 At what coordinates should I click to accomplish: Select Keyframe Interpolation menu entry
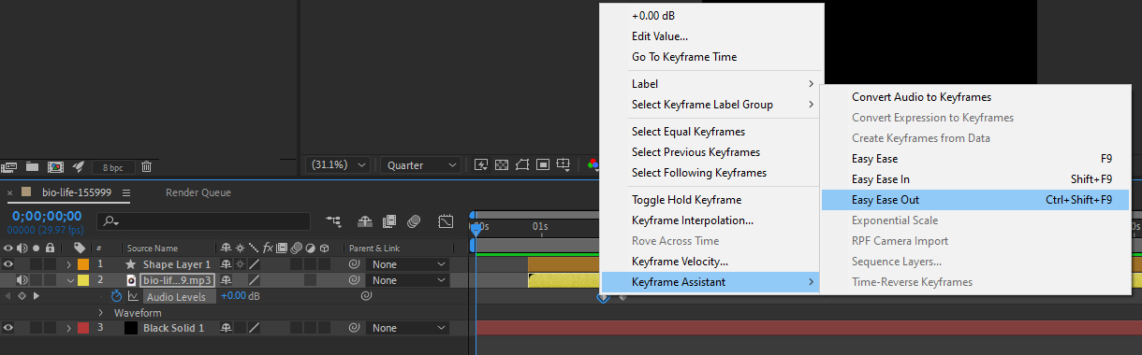click(693, 220)
